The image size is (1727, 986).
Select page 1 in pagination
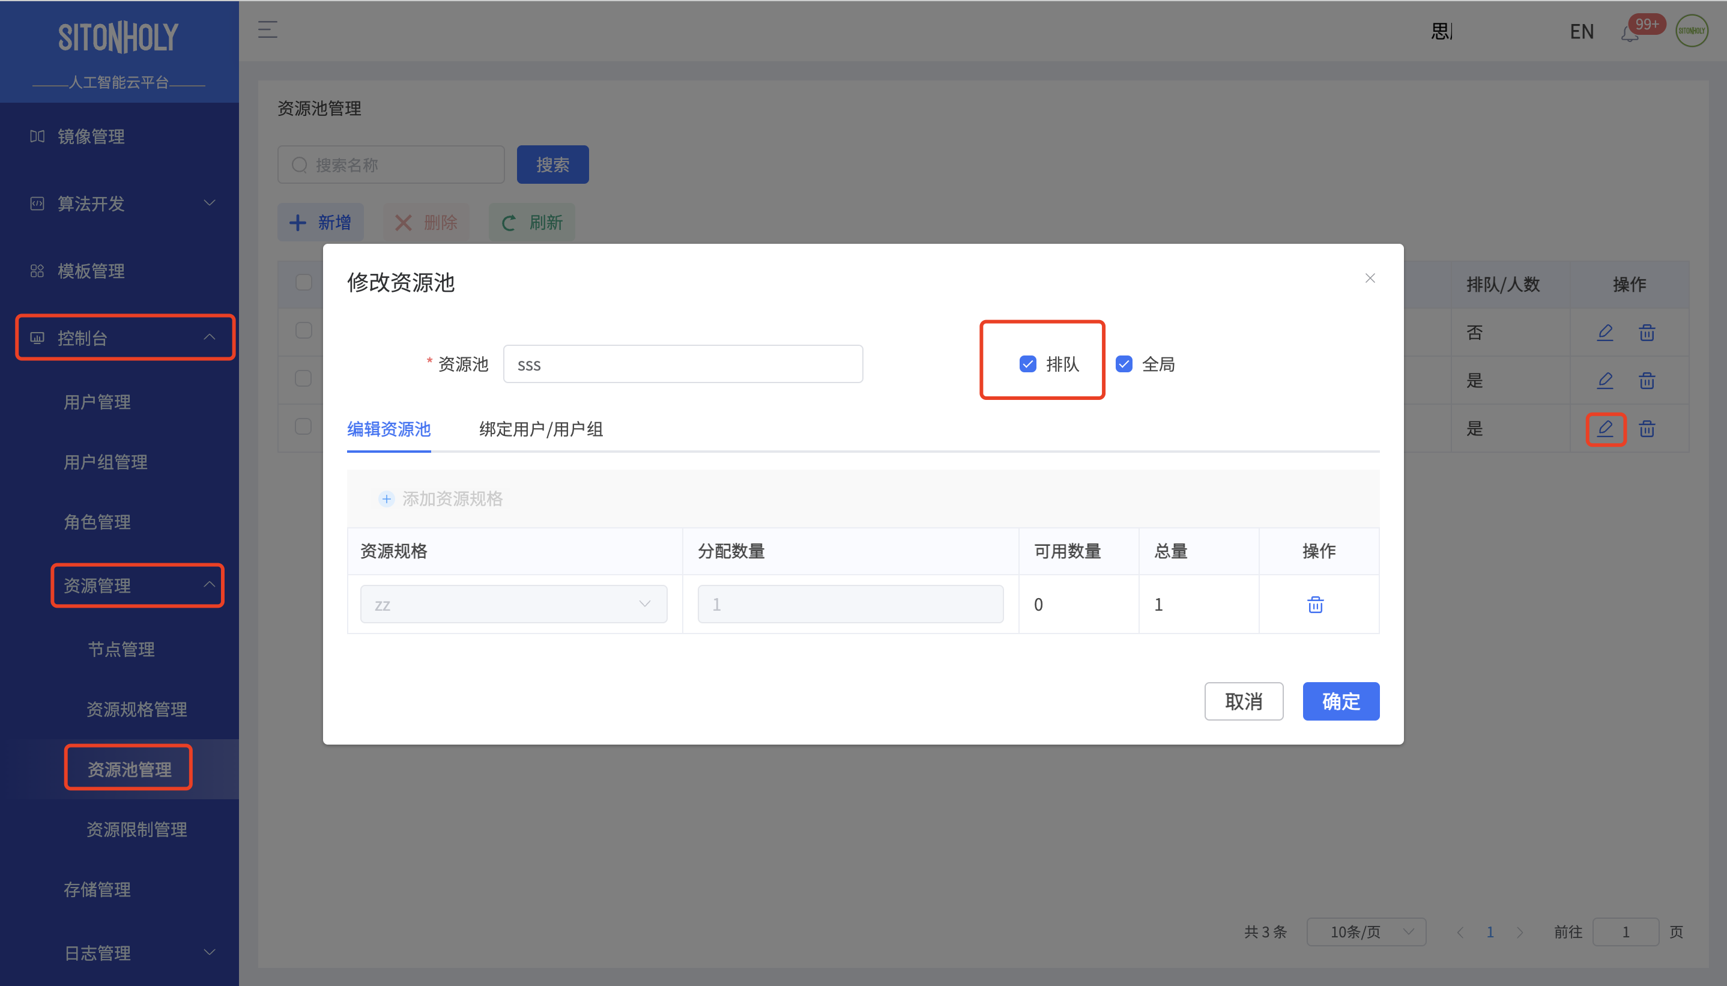coord(1490,933)
